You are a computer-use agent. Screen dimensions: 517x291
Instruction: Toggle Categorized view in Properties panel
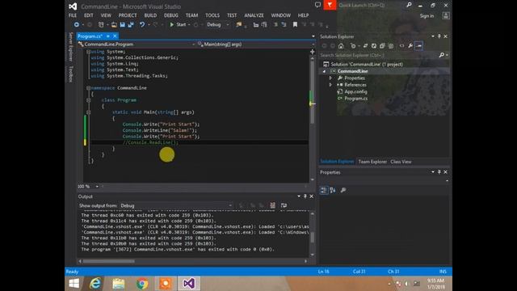click(x=324, y=190)
